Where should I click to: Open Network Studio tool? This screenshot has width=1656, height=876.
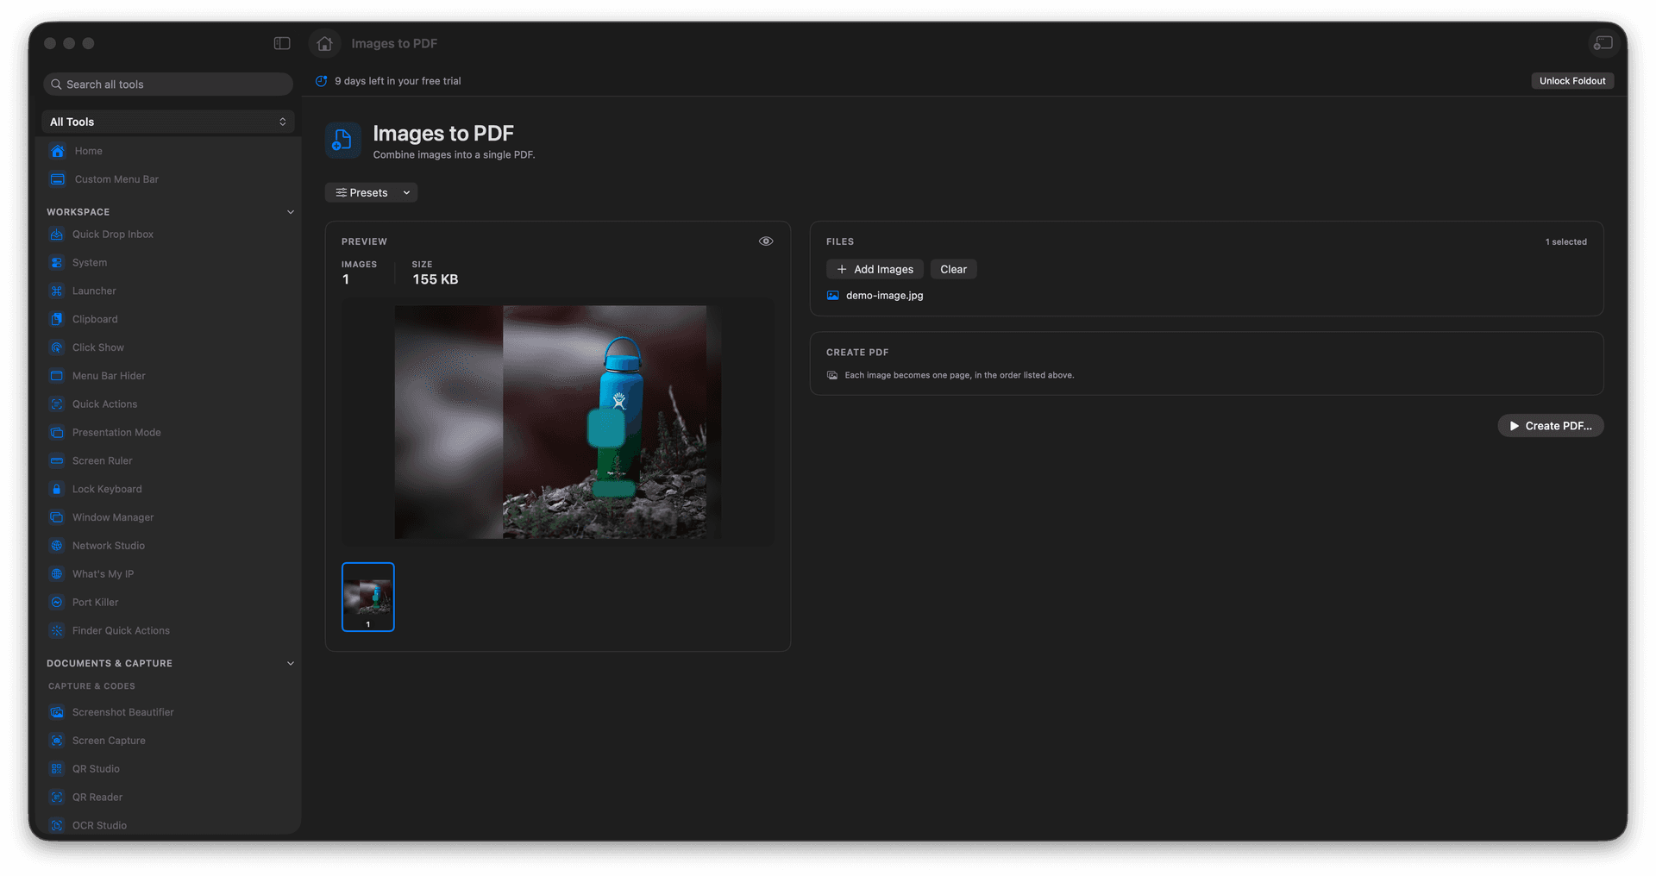pos(168,546)
